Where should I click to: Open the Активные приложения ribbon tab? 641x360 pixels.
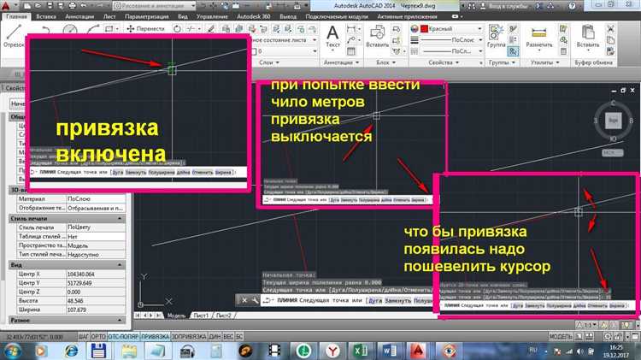407,16
